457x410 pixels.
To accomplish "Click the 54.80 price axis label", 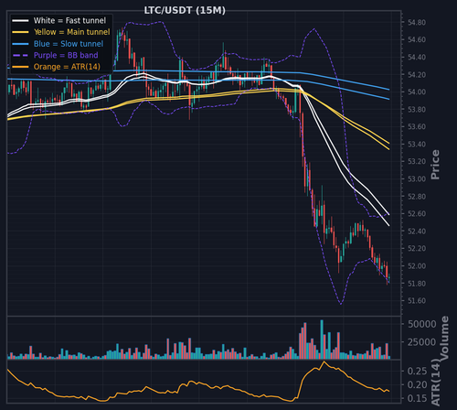I will [x=417, y=22].
